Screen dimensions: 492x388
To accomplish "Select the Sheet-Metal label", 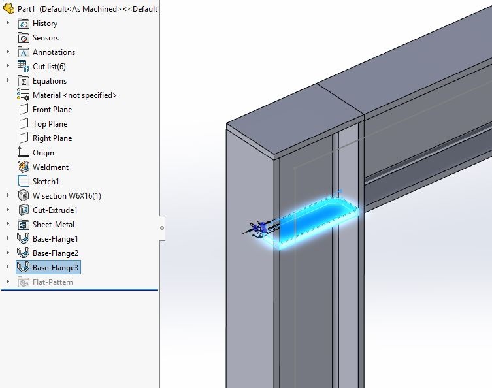I will point(54,225).
